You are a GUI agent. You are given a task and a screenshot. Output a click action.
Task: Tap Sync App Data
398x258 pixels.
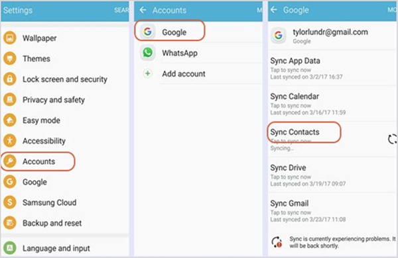pos(332,68)
